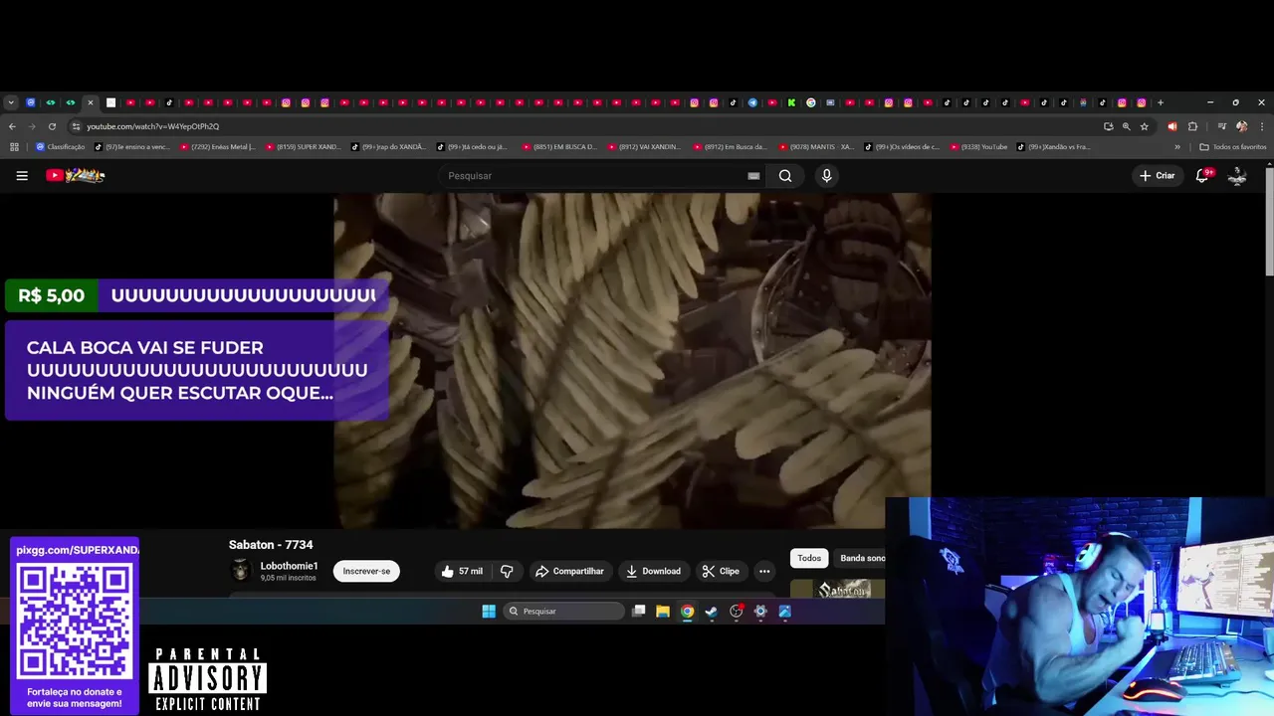Reload the page with the refresh icon
Image resolution: width=1274 pixels, height=716 pixels.
52,126
